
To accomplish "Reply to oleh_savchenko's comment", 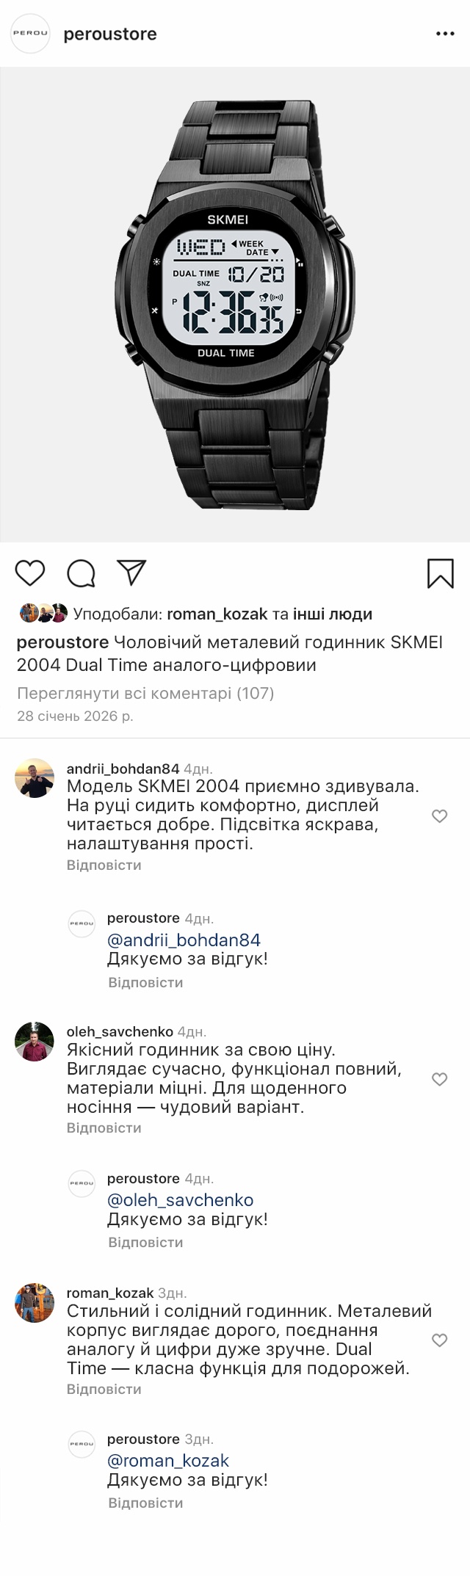I will click(x=104, y=1127).
